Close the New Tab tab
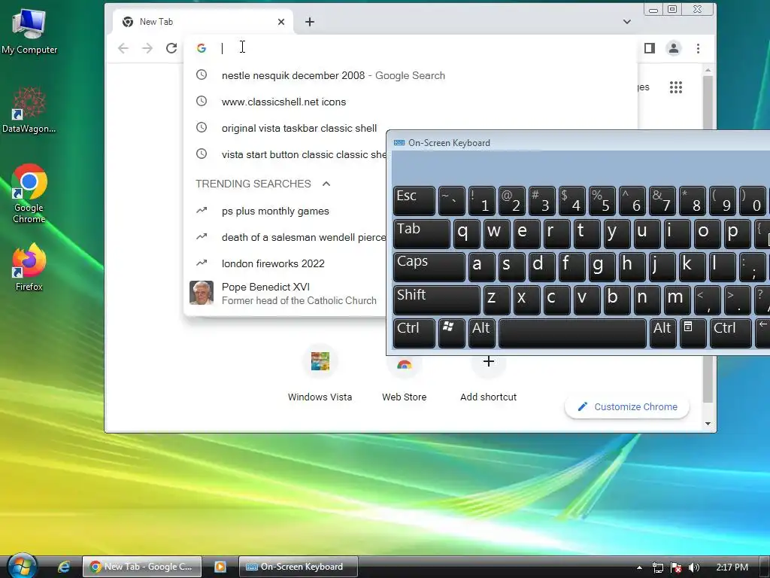 [281, 22]
